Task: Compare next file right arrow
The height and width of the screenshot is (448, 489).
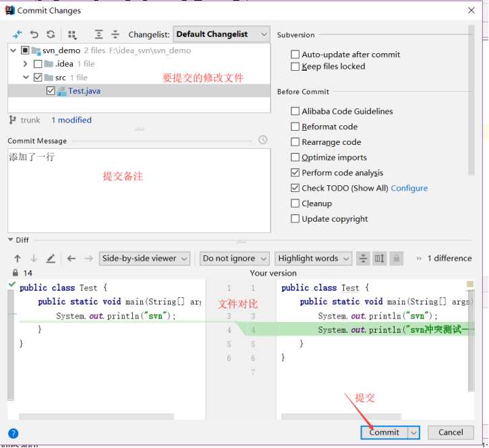Action: click(x=89, y=258)
